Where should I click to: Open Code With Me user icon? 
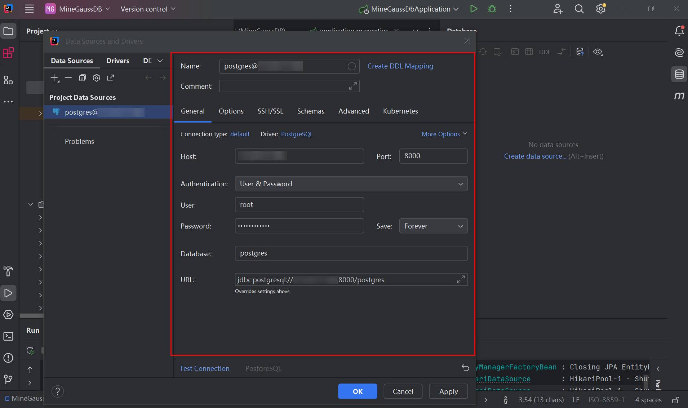[x=558, y=9]
